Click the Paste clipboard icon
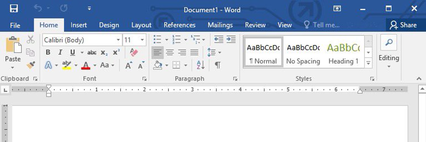 click(13, 44)
